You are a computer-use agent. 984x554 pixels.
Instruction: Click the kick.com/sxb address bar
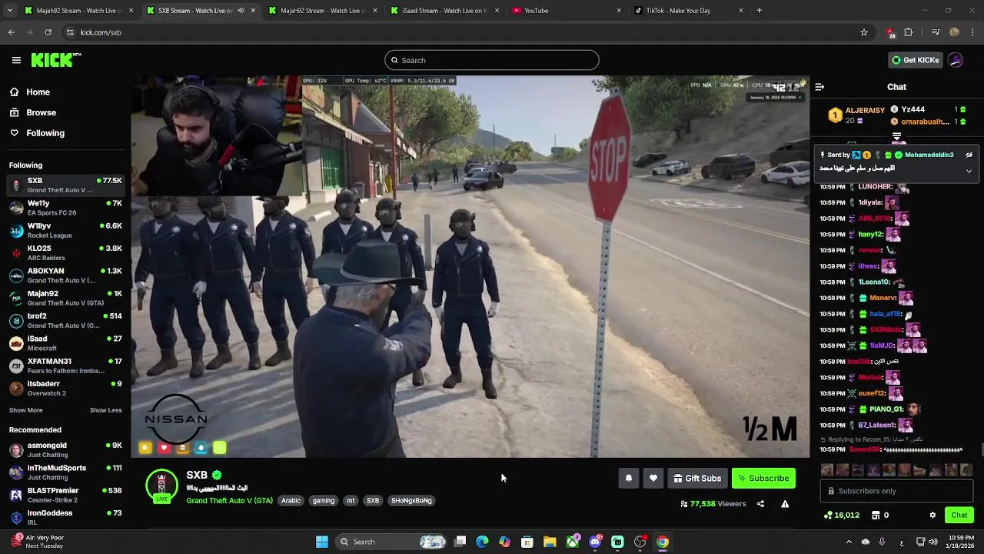(461, 32)
